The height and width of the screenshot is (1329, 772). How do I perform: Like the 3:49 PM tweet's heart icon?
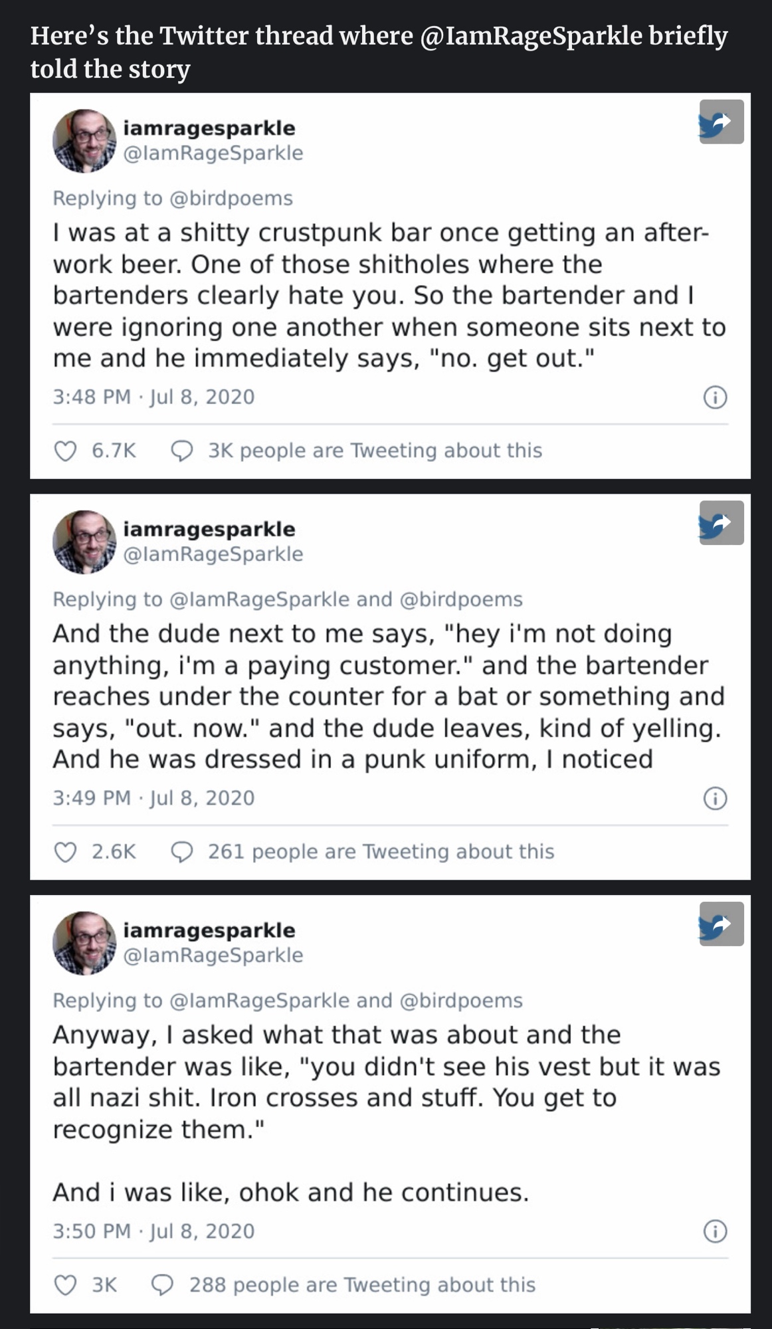coord(65,852)
